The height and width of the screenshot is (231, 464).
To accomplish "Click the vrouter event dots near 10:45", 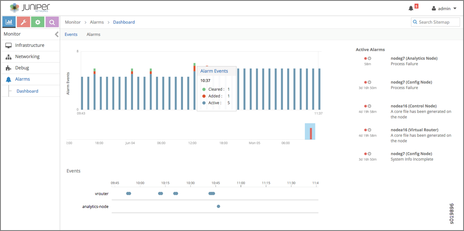I will tap(212, 193).
